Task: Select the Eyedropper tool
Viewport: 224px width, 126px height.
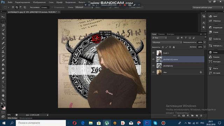Action: (3, 38)
